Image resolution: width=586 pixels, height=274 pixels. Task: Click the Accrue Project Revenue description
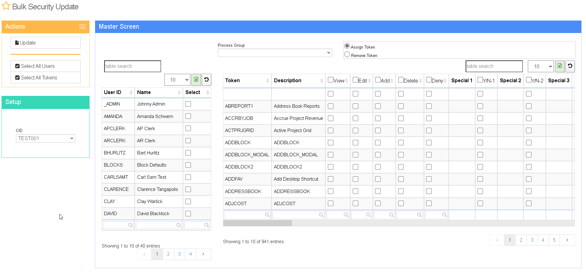[x=298, y=118]
